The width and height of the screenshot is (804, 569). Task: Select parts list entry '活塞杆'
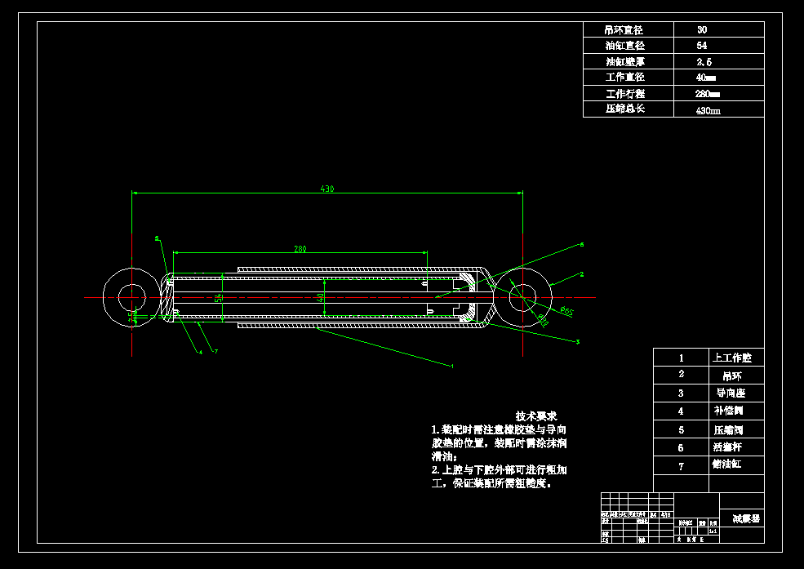[x=727, y=447]
